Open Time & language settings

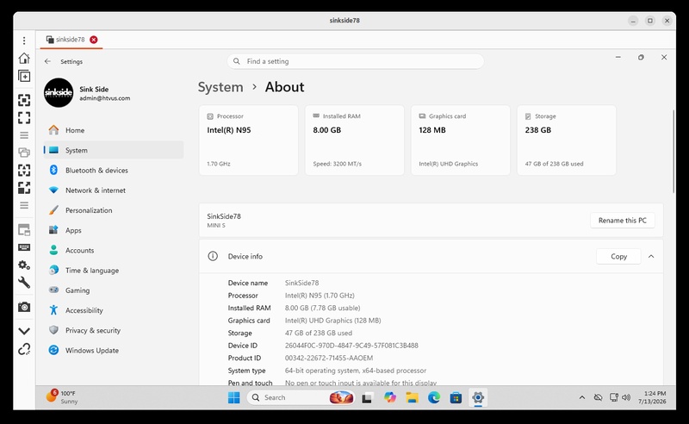[114, 270]
